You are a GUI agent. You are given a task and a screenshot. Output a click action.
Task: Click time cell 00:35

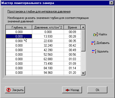(x=72, y=41)
